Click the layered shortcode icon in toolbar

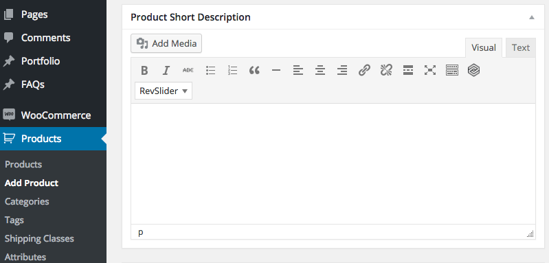pos(473,70)
